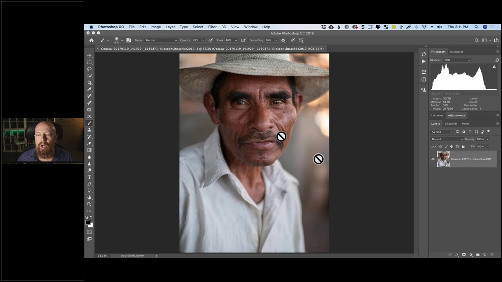Open macOS Spotlight search
The height and width of the screenshot is (282, 502).
(x=477, y=27)
